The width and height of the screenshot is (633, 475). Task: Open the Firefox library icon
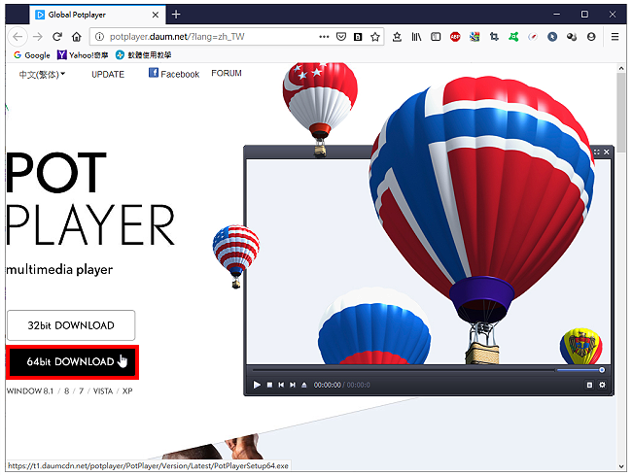416,37
